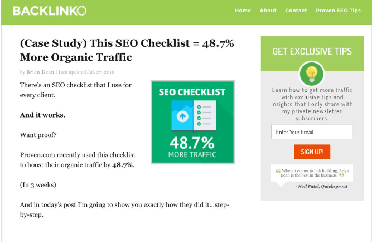Click the SIGN UP! button

[x=312, y=152]
